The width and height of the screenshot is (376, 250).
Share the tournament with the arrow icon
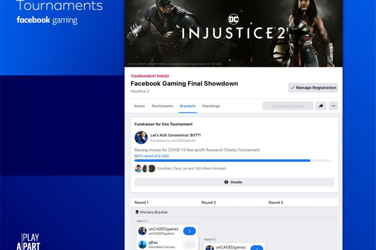321,106
